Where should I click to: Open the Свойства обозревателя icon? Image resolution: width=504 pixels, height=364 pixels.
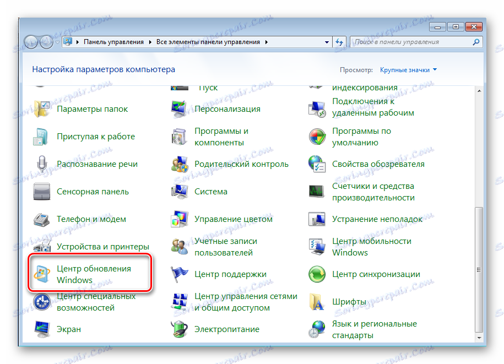click(x=317, y=164)
